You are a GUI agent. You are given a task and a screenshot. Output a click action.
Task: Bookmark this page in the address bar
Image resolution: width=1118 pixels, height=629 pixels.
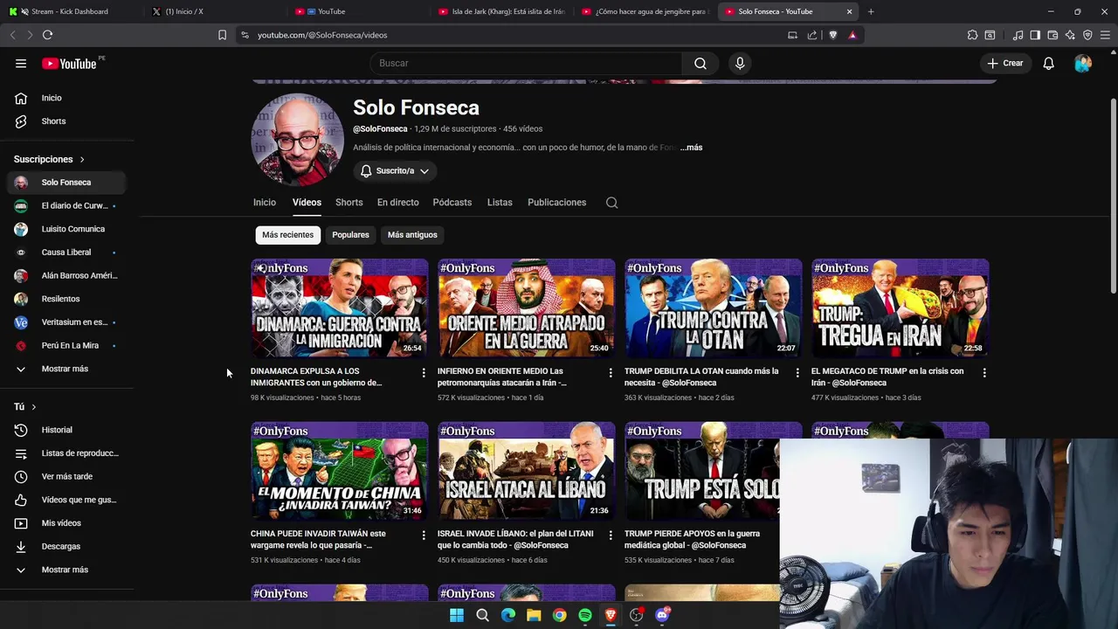coord(222,35)
